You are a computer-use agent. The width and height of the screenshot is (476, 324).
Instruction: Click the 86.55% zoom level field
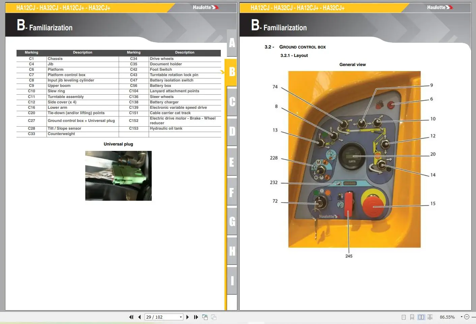[x=447, y=317]
